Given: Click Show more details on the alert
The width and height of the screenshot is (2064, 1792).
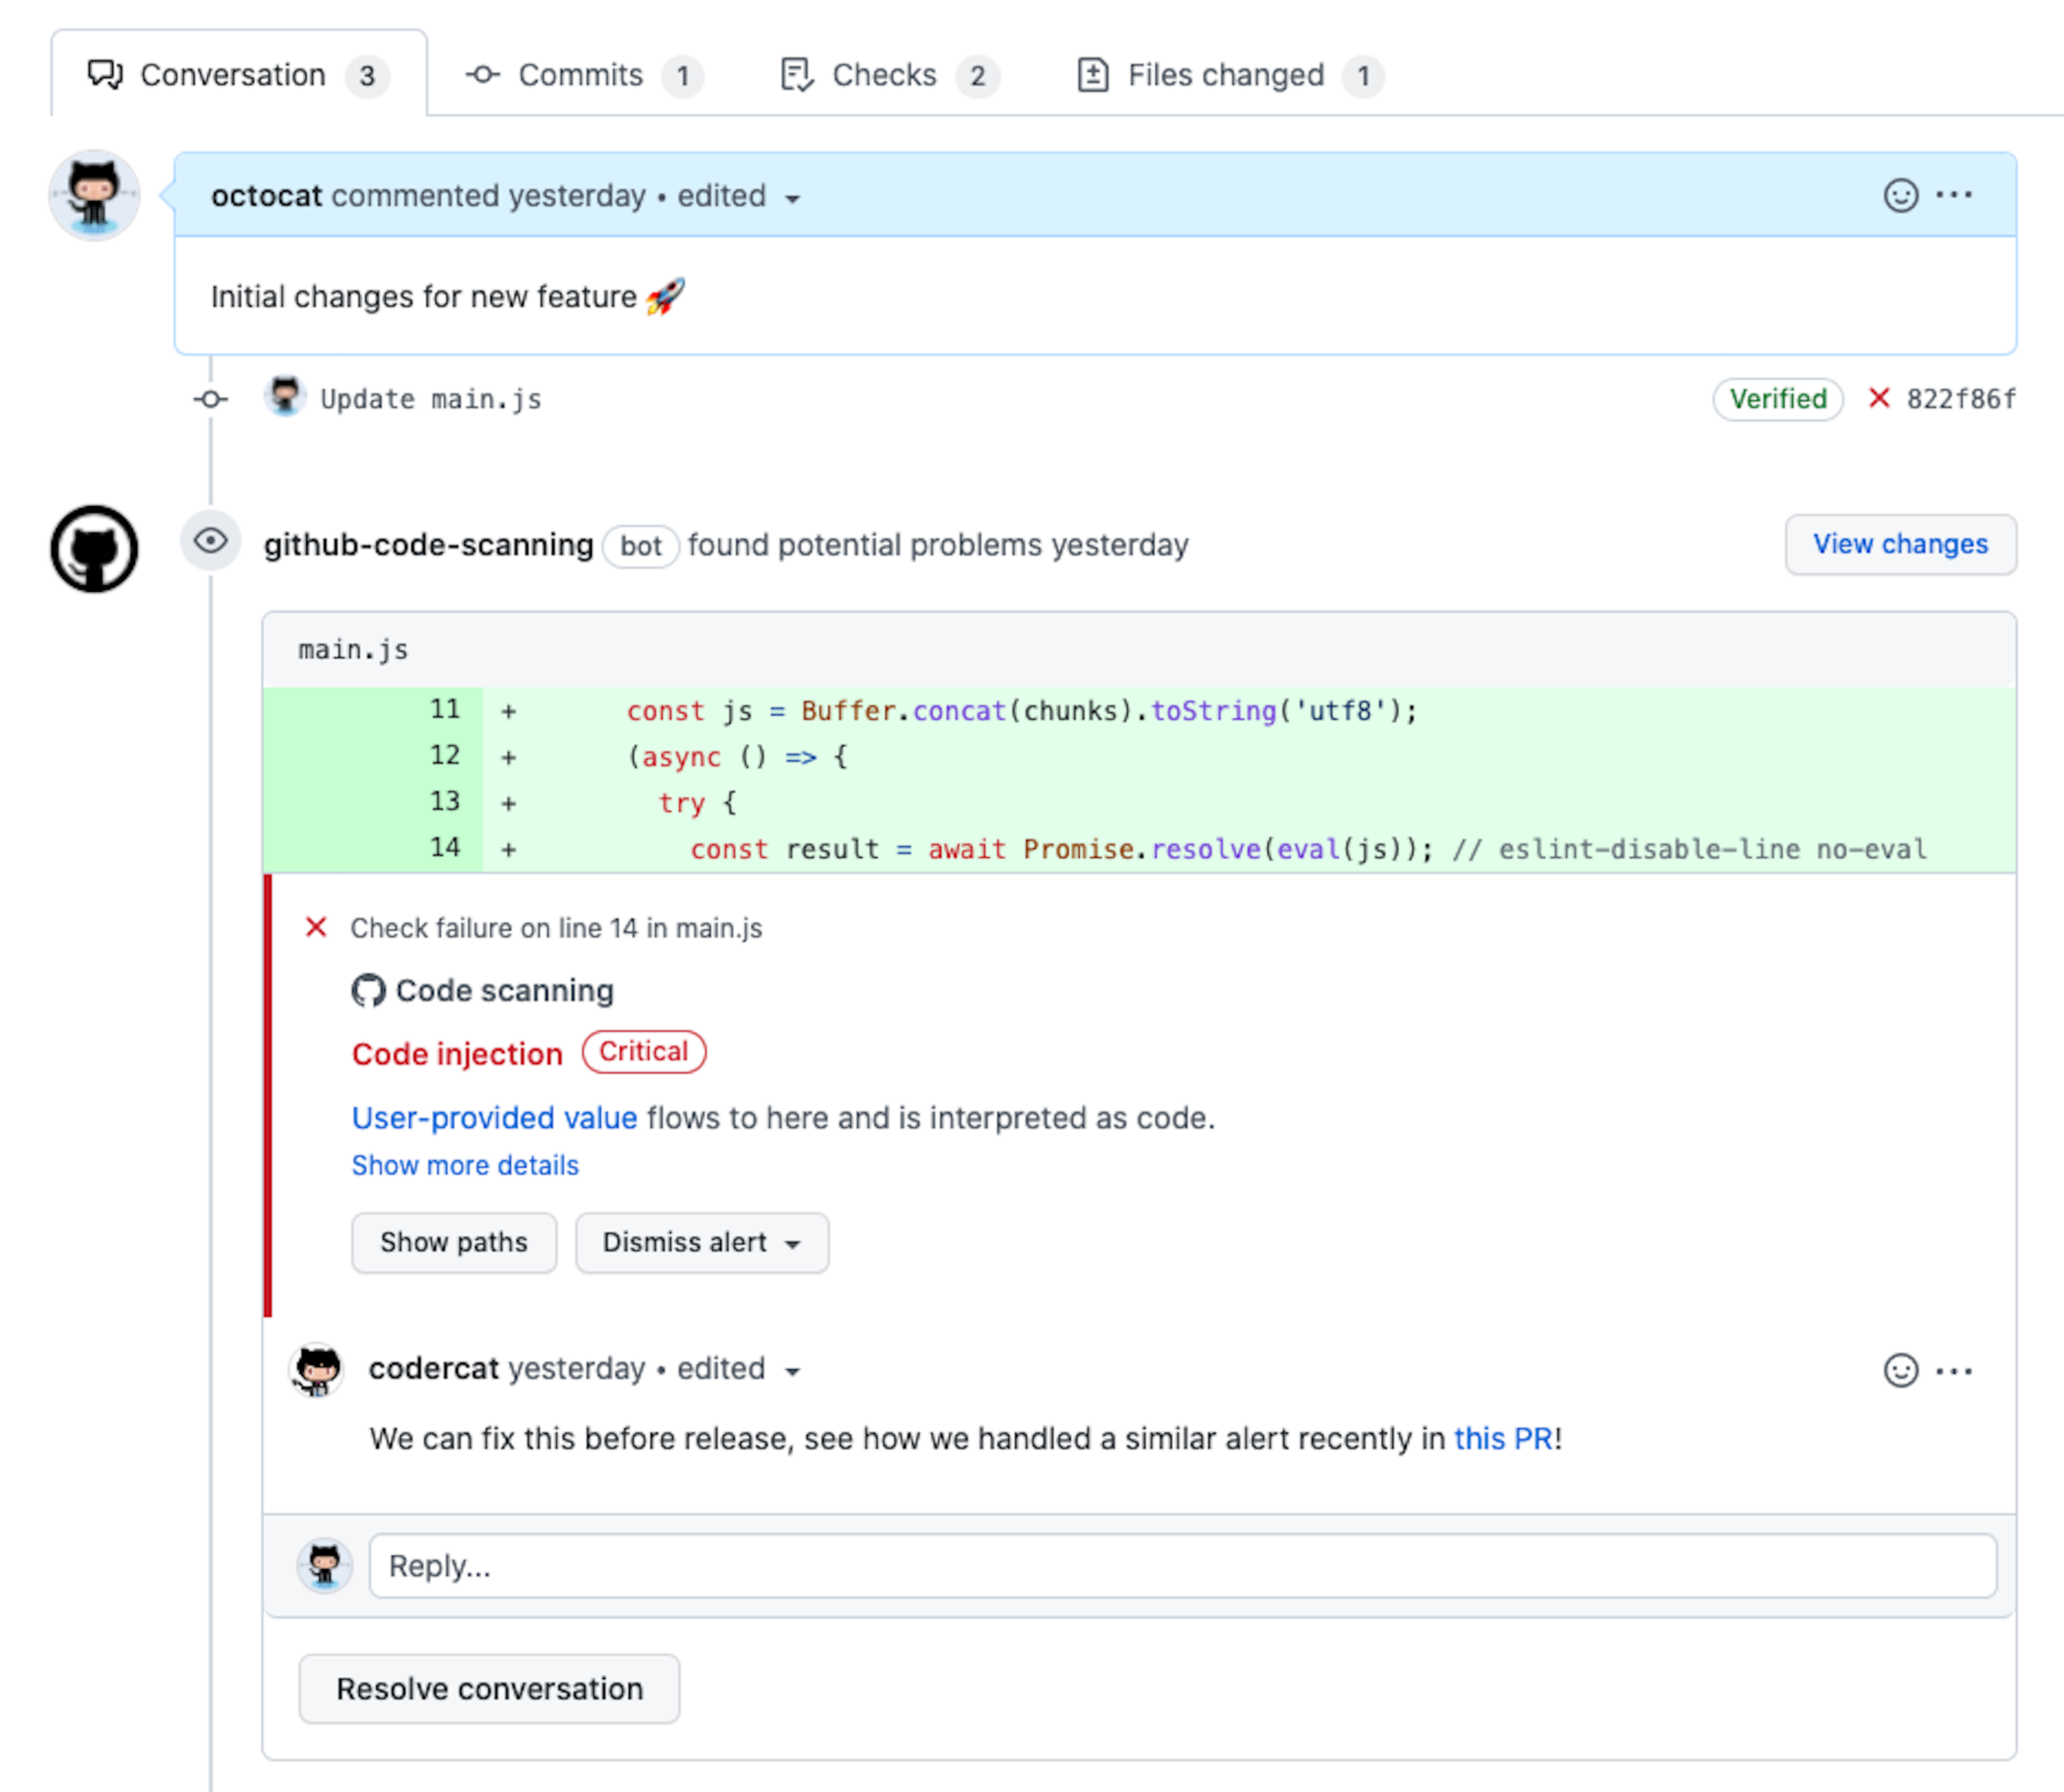Looking at the screenshot, I should 464,1165.
